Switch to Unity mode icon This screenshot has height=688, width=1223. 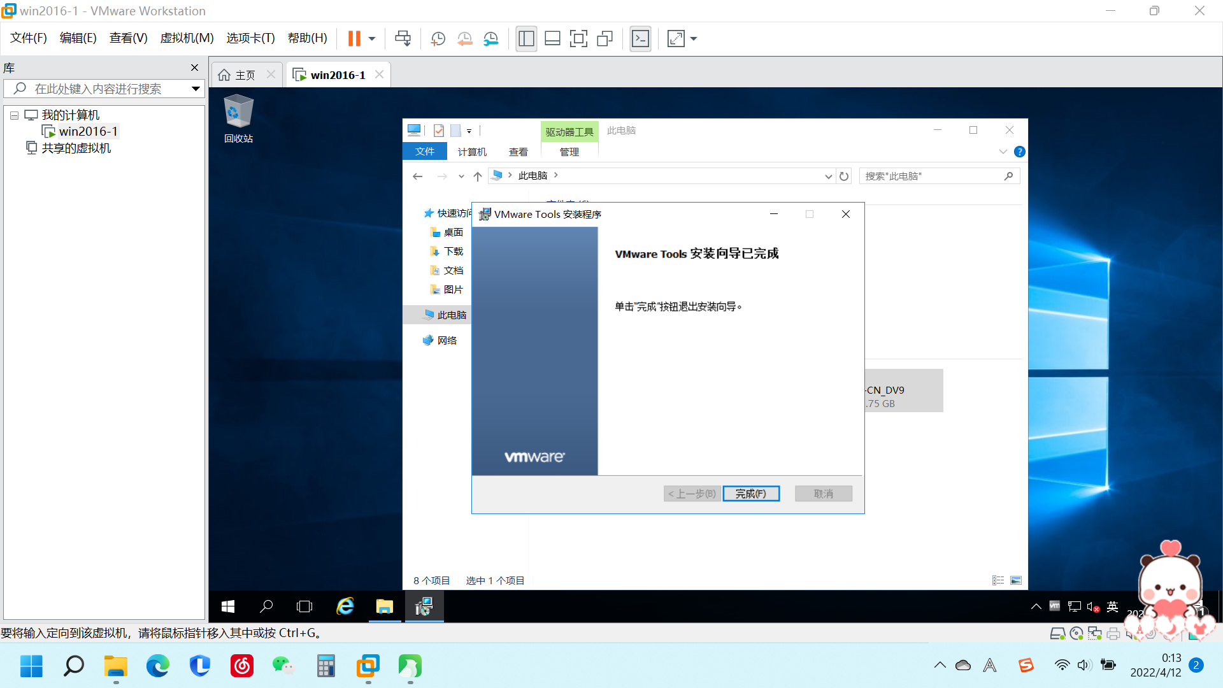click(x=604, y=39)
